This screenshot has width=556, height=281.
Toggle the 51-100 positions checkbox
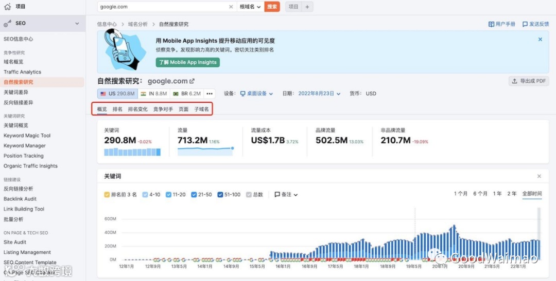(220, 195)
